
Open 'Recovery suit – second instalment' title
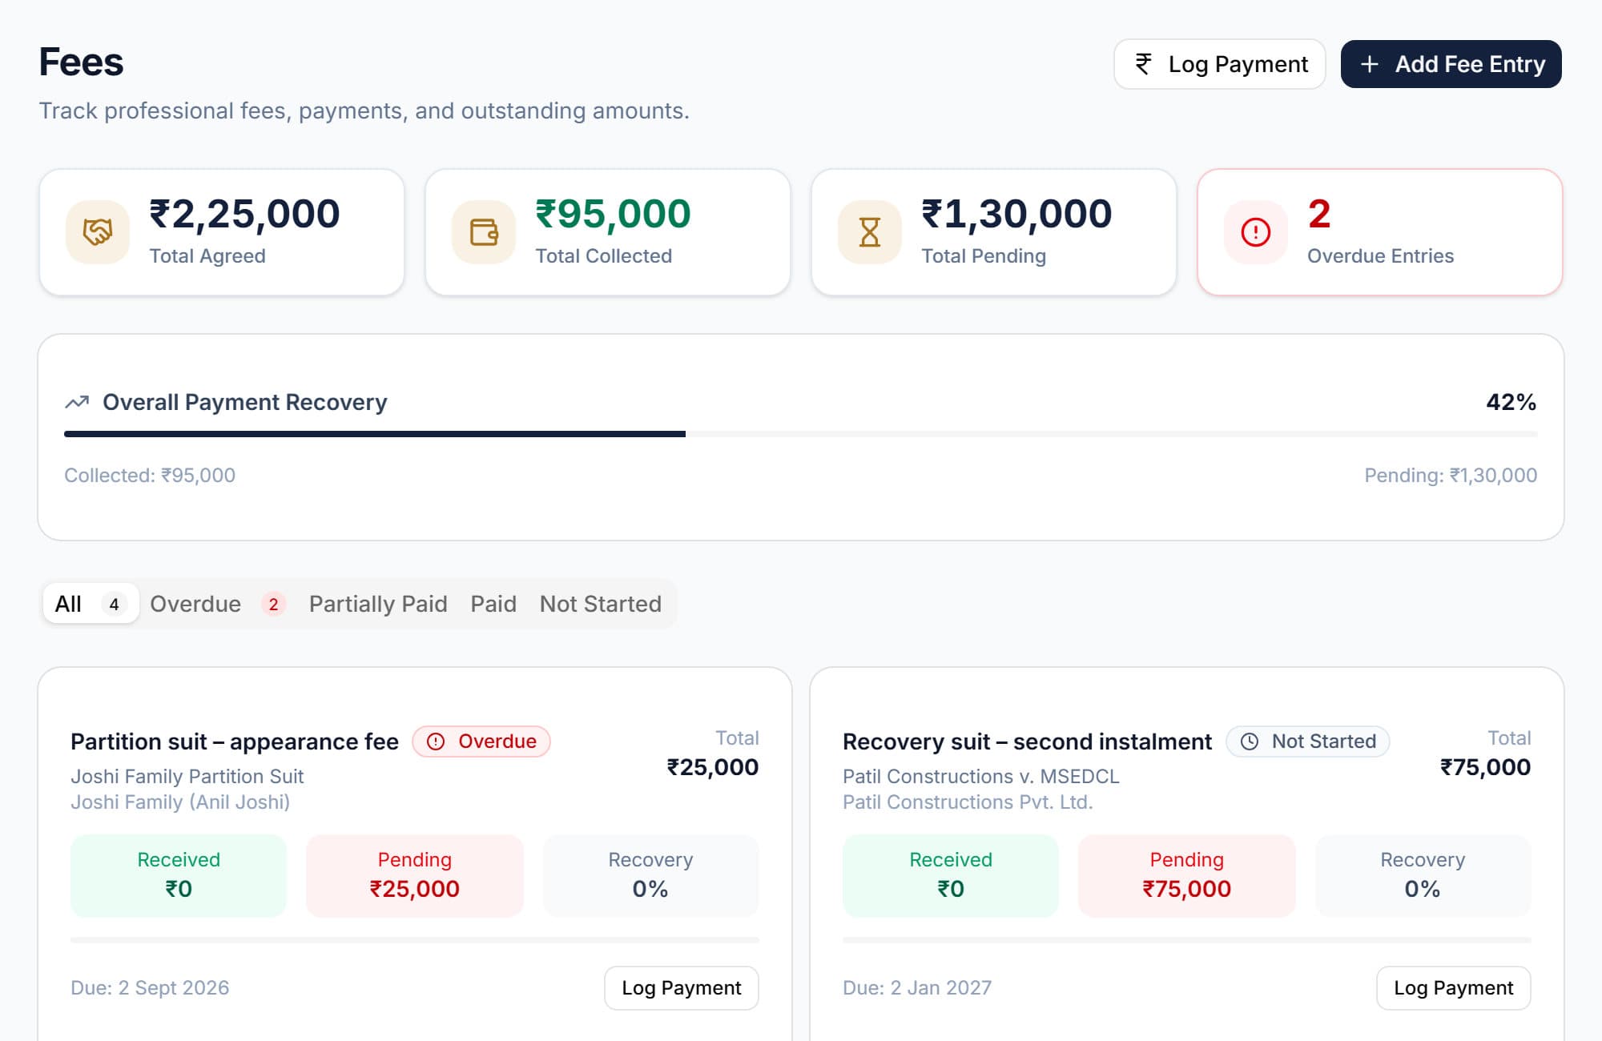[1027, 742]
